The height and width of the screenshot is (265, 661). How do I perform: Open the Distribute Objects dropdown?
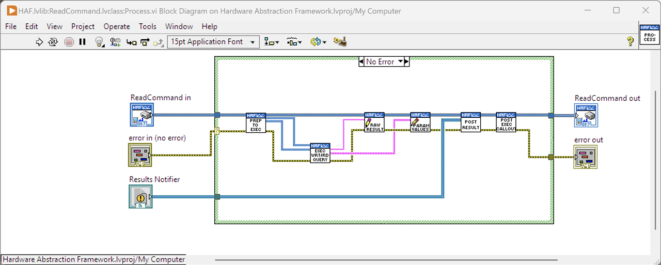pyautogui.click(x=294, y=42)
